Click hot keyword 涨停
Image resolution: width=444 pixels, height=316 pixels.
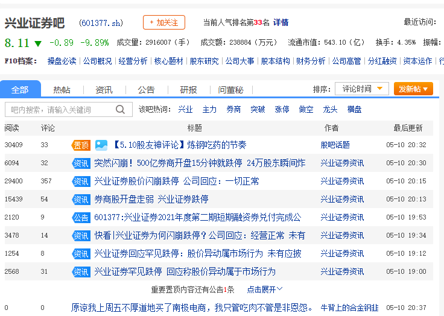(x=282, y=109)
